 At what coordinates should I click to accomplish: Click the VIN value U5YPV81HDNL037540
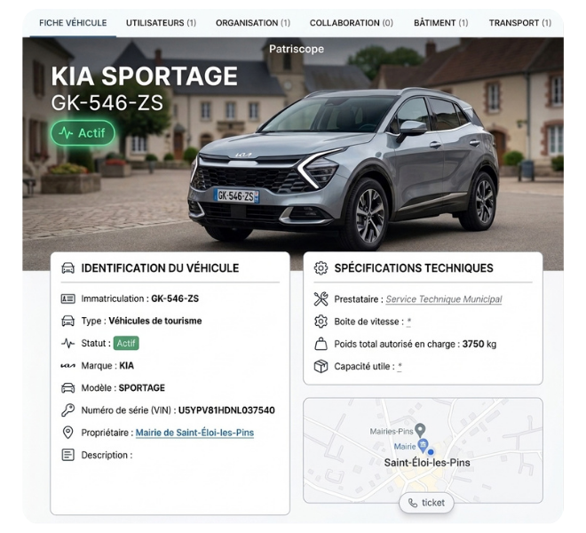(x=226, y=410)
